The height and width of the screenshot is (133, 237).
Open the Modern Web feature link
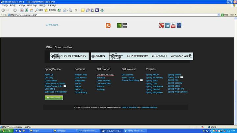[x=81, y=75]
